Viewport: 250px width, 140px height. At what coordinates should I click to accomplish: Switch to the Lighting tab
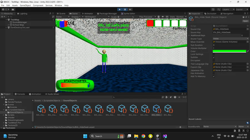coord(22,14)
